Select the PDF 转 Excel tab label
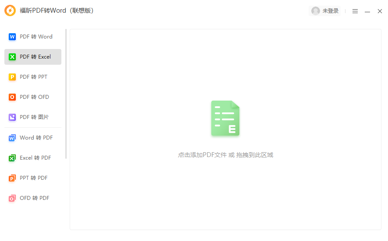The image size is (388, 241). coord(36,57)
